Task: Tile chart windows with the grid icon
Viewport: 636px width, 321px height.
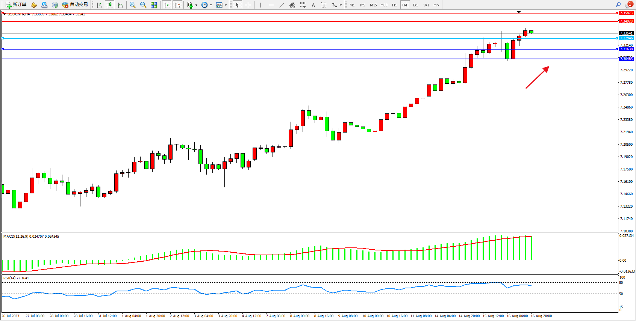Action: tap(154, 5)
